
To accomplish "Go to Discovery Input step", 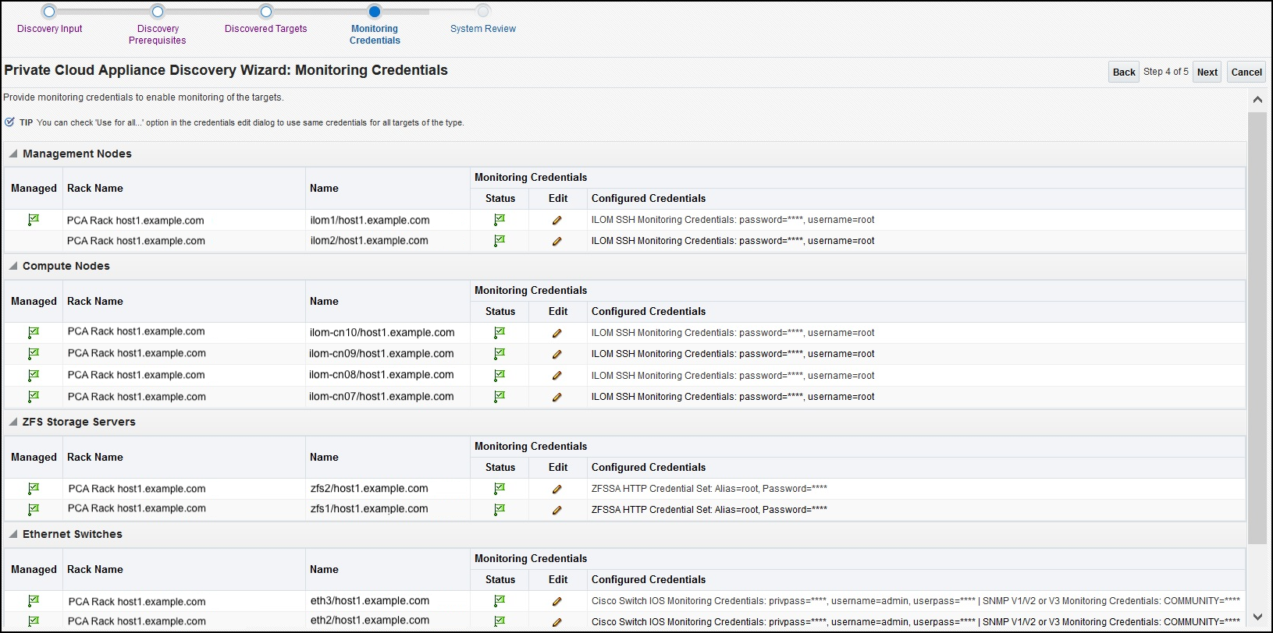I will [49, 29].
